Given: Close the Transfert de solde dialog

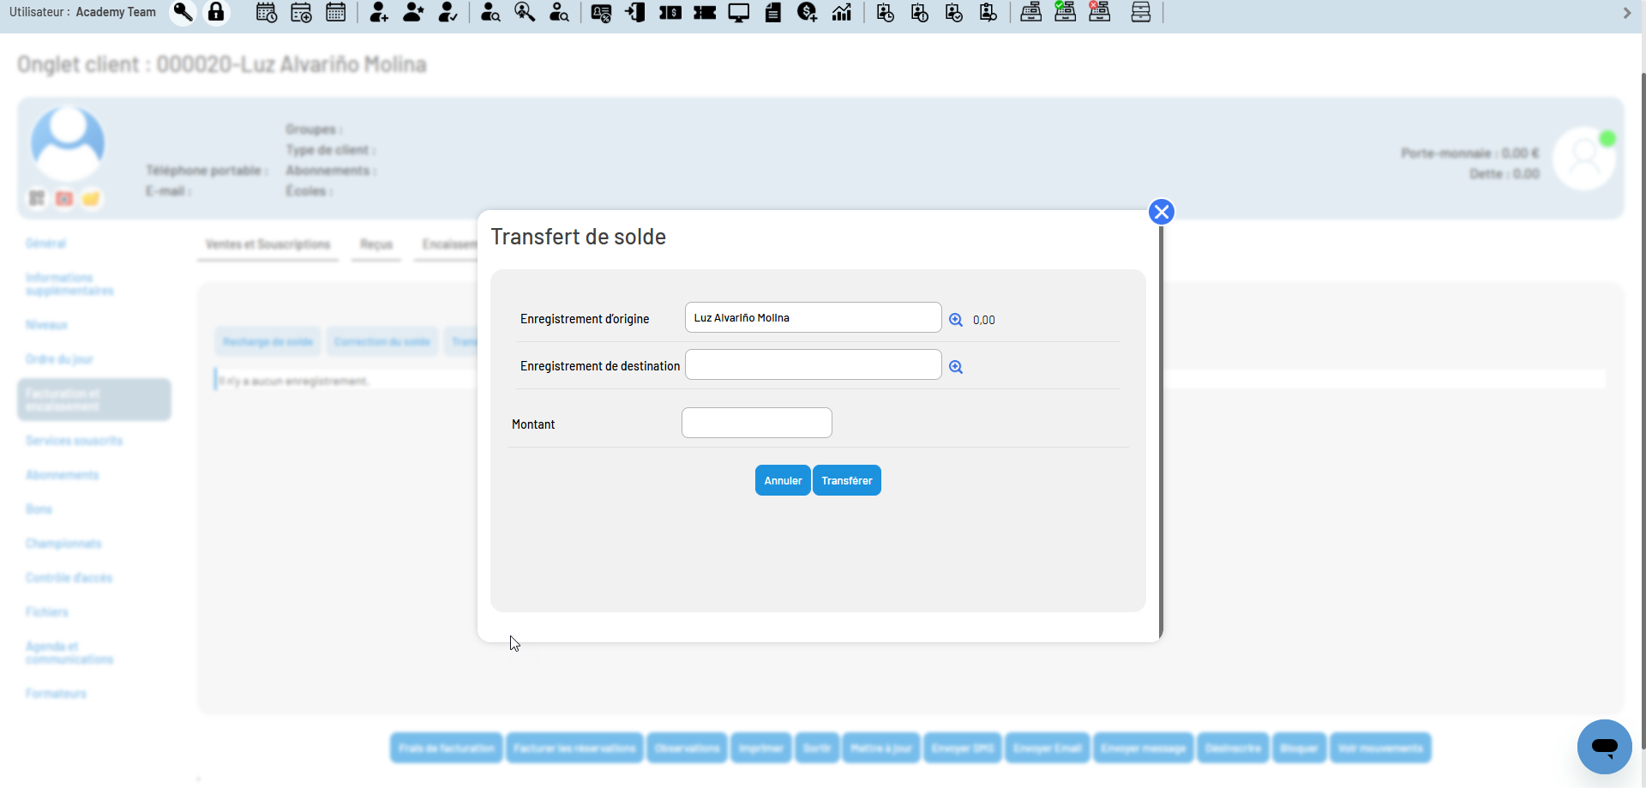Looking at the screenshot, I should point(1161,212).
